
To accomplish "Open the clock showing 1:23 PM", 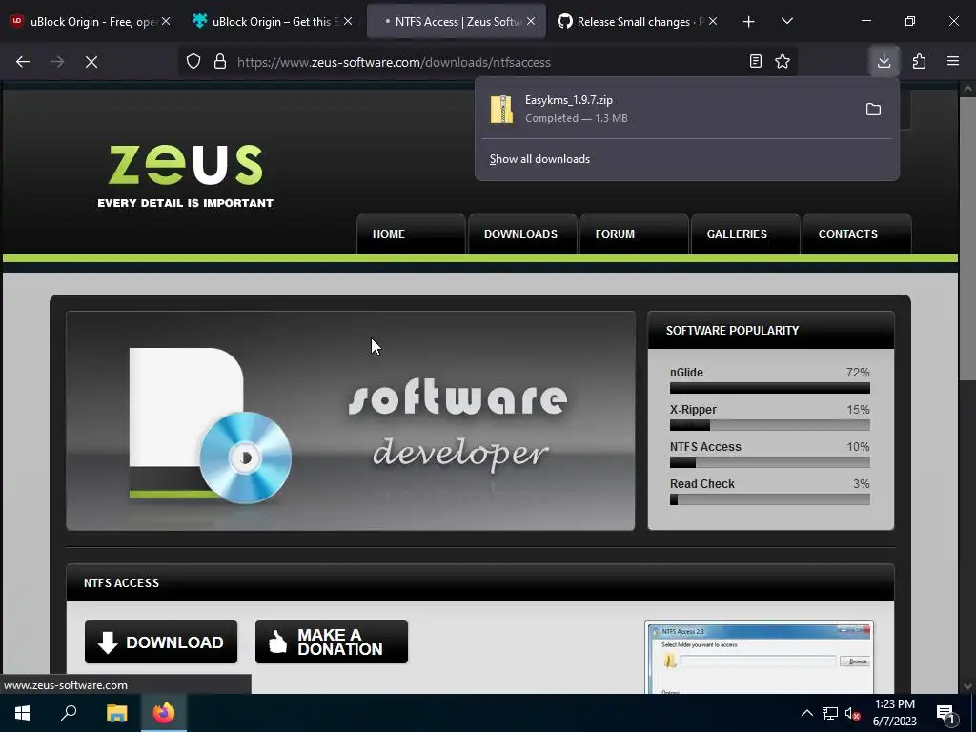I will pyautogui.click(x=894, y=713).
